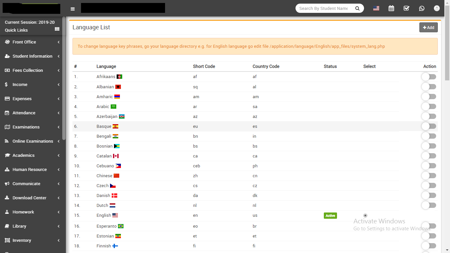This screenshot has height=253, width=450.
Task: Click the Add language button
Action: (428, 28)
